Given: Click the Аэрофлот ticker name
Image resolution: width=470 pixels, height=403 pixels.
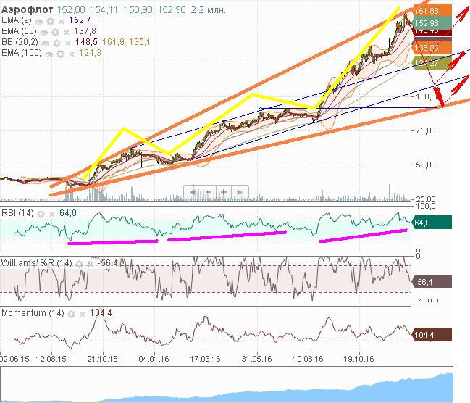Looking at the screenshot, I should tap(27, 9).
